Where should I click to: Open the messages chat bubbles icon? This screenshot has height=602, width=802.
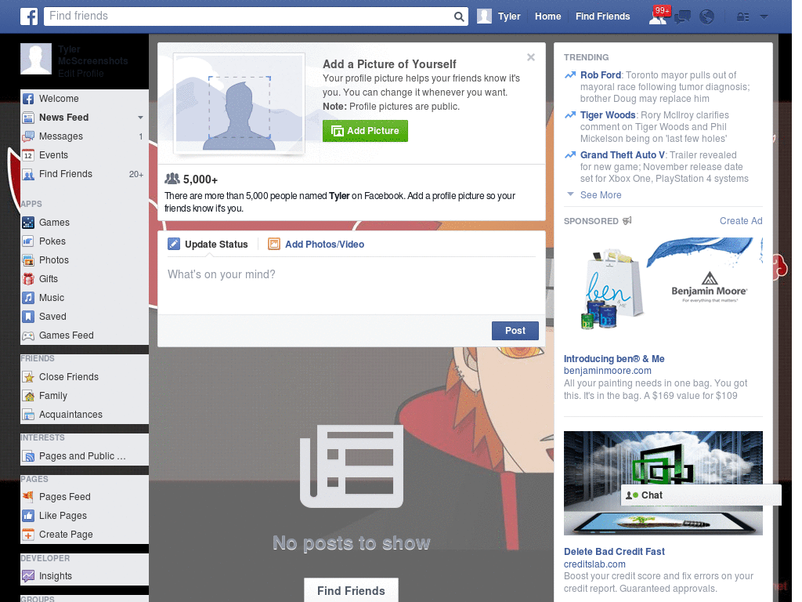[x=682, y=17]
